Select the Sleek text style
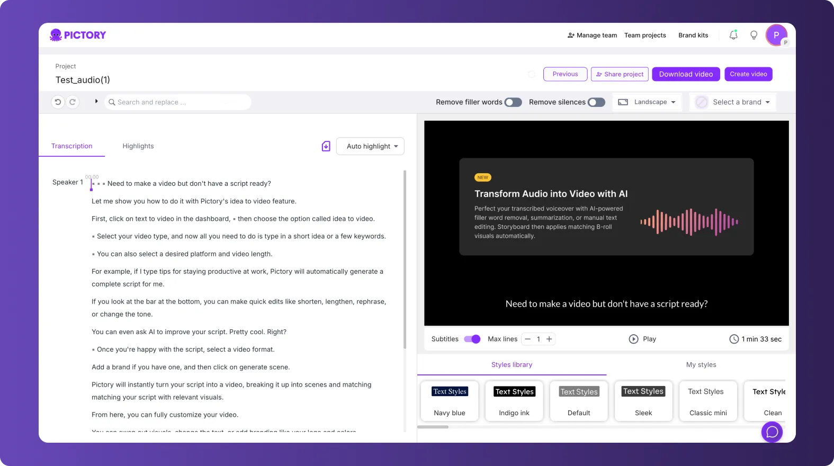 tap(643, 401)
